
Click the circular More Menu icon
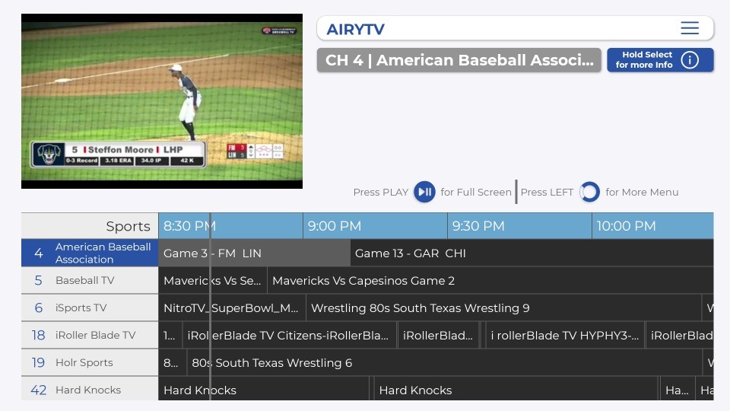(589, 192)
